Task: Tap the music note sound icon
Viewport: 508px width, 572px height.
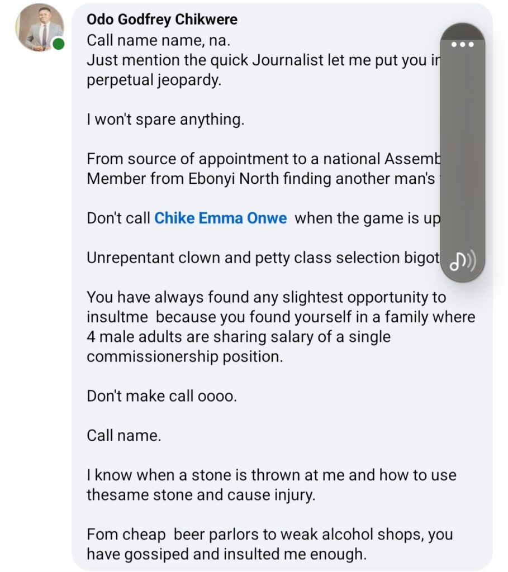Action: [x=462, y=261]
